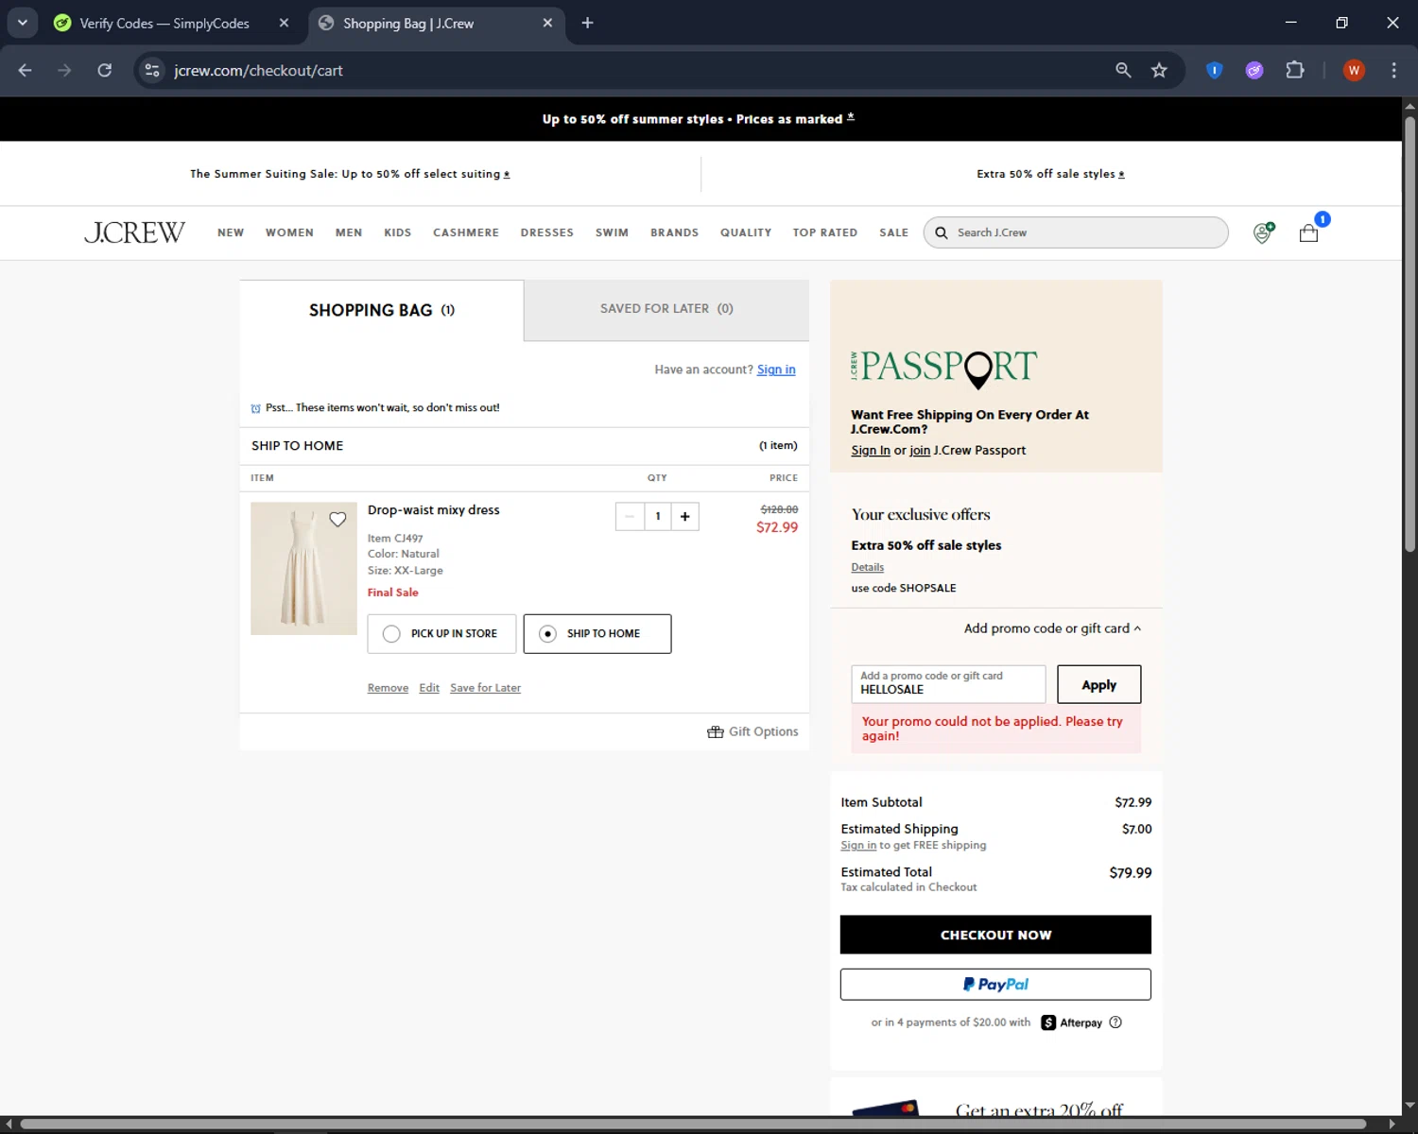
Task: Open Chrome profile W avatar
Action: (1354, 70)
